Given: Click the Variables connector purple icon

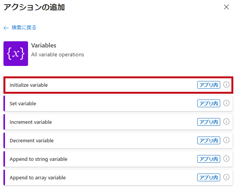Looking at the screenshot, I should (x=16, y=54).
